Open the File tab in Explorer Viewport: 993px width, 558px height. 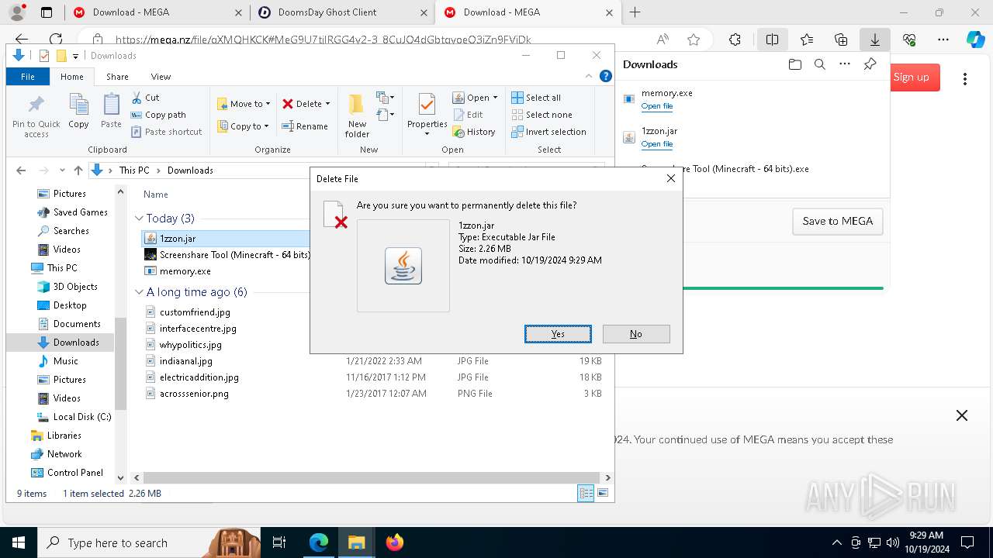click(x=28, y=77)
